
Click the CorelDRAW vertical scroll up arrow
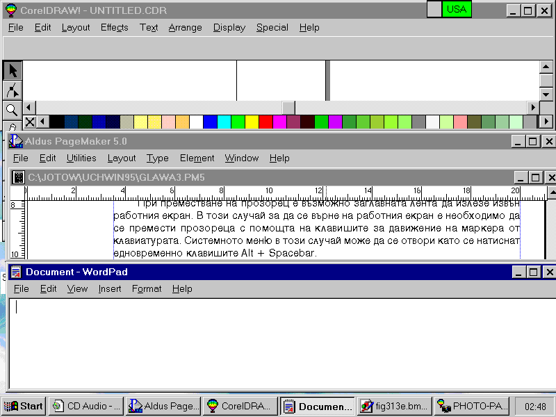[x=546, y=67]
